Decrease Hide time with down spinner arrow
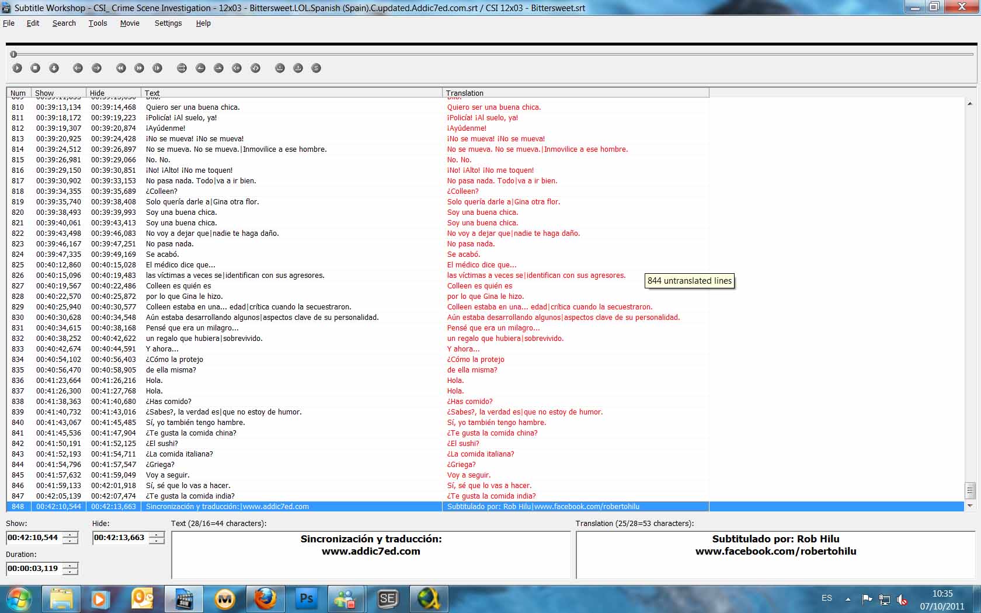The image size is (981, 613). coord(156,541)
